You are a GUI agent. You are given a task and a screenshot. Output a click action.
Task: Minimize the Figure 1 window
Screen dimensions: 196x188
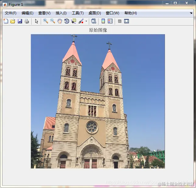point(167,3)
